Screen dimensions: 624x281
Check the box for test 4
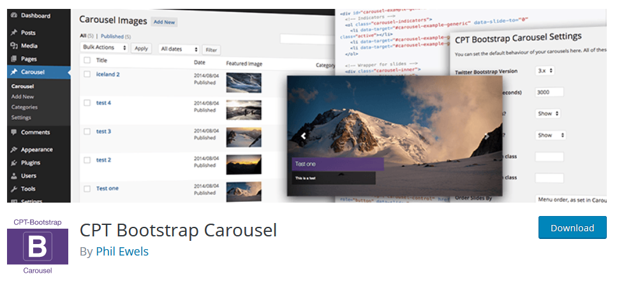click(87, 103)
